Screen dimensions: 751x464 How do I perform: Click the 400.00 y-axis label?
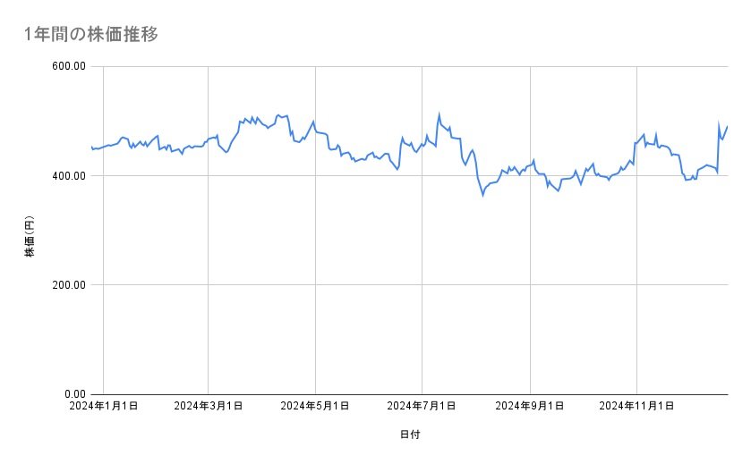point(66,176)
